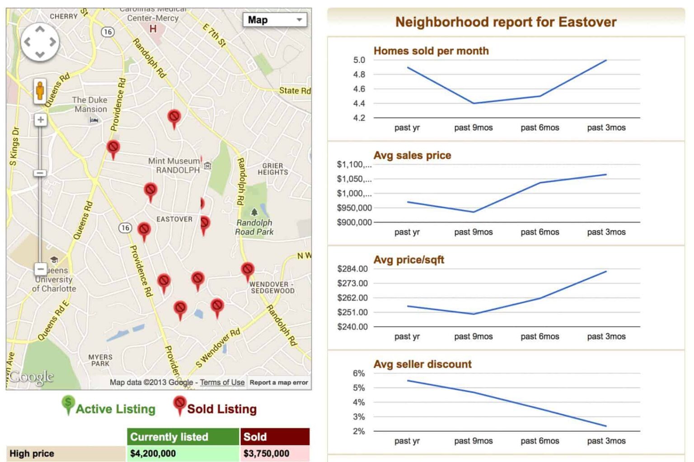
Task: Click the hospital icon at Carolinas Medical Center-Mercy
Action: pos(154,28)
